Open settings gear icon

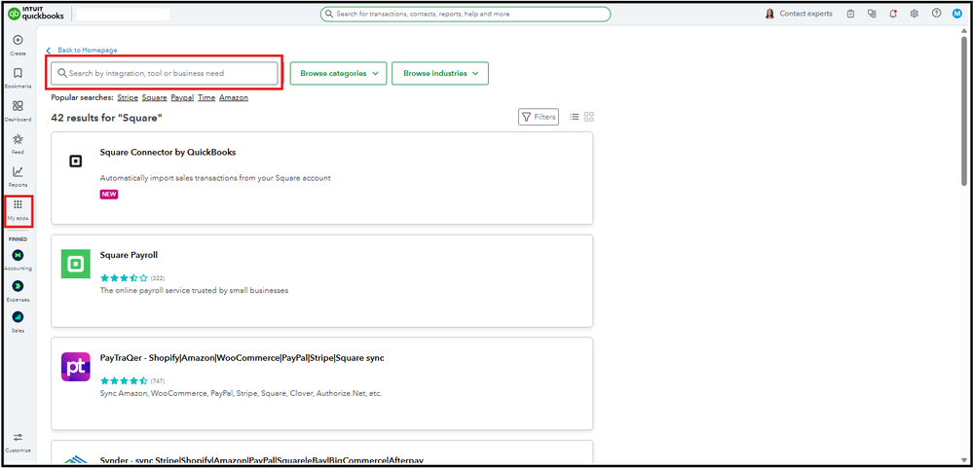(914, 14)
